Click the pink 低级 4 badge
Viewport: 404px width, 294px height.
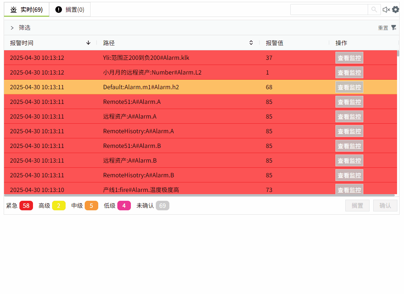124,206
